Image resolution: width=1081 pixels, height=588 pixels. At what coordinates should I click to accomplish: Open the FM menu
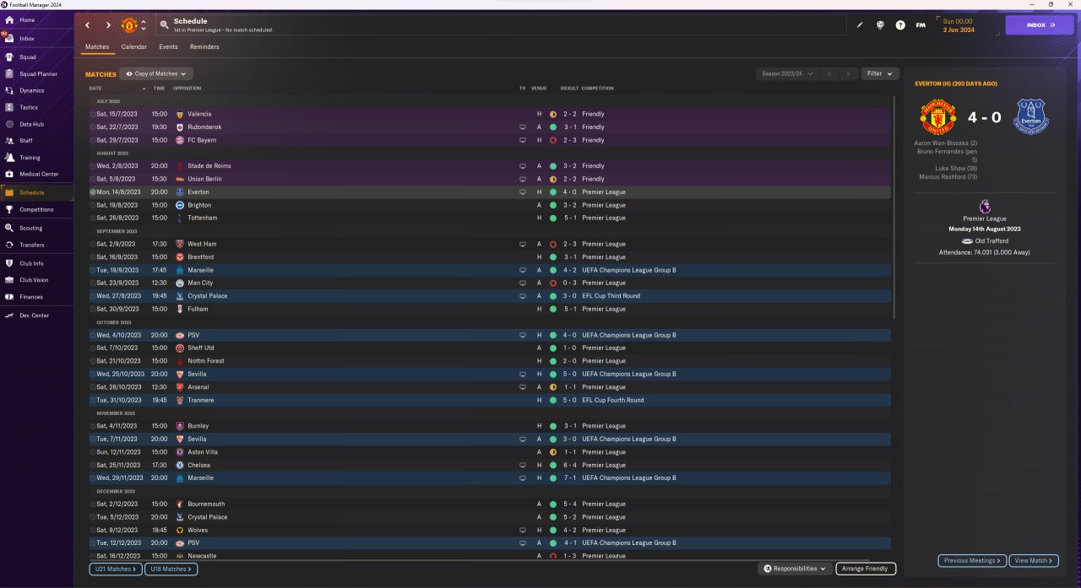tap(921, 25)
